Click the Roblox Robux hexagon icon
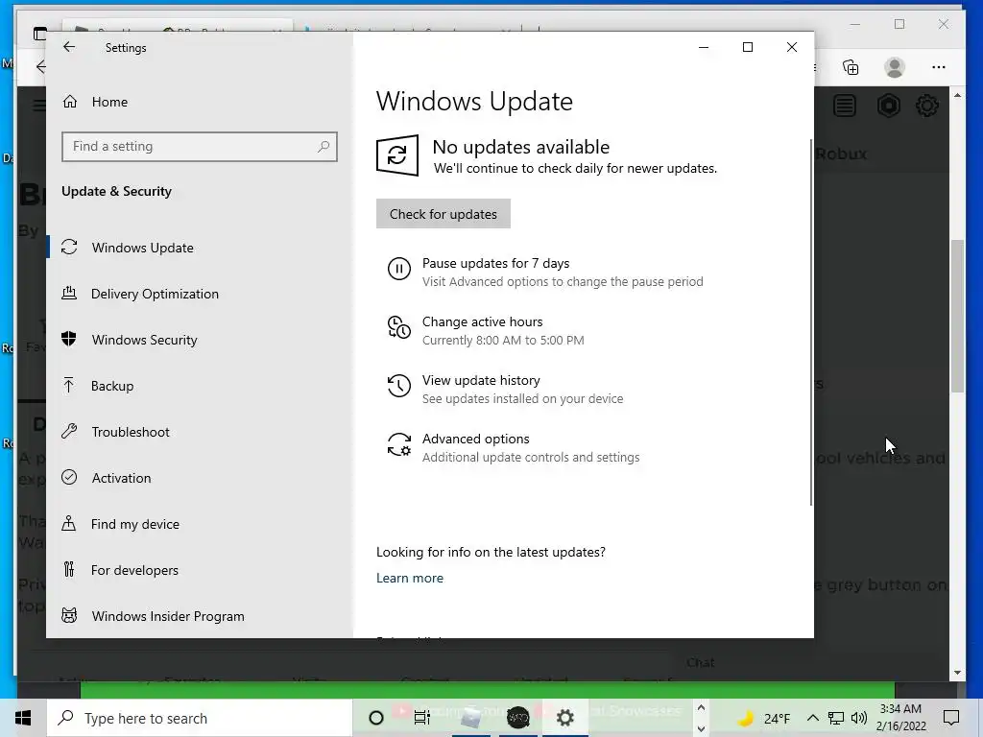The image size is (983, 737). [x=888, y=106]
